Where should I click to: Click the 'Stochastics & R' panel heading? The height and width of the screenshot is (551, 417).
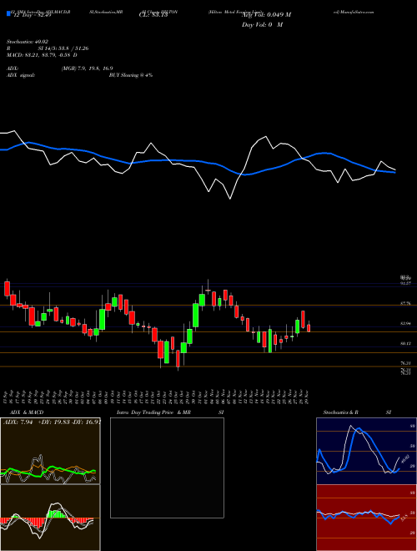341,412
